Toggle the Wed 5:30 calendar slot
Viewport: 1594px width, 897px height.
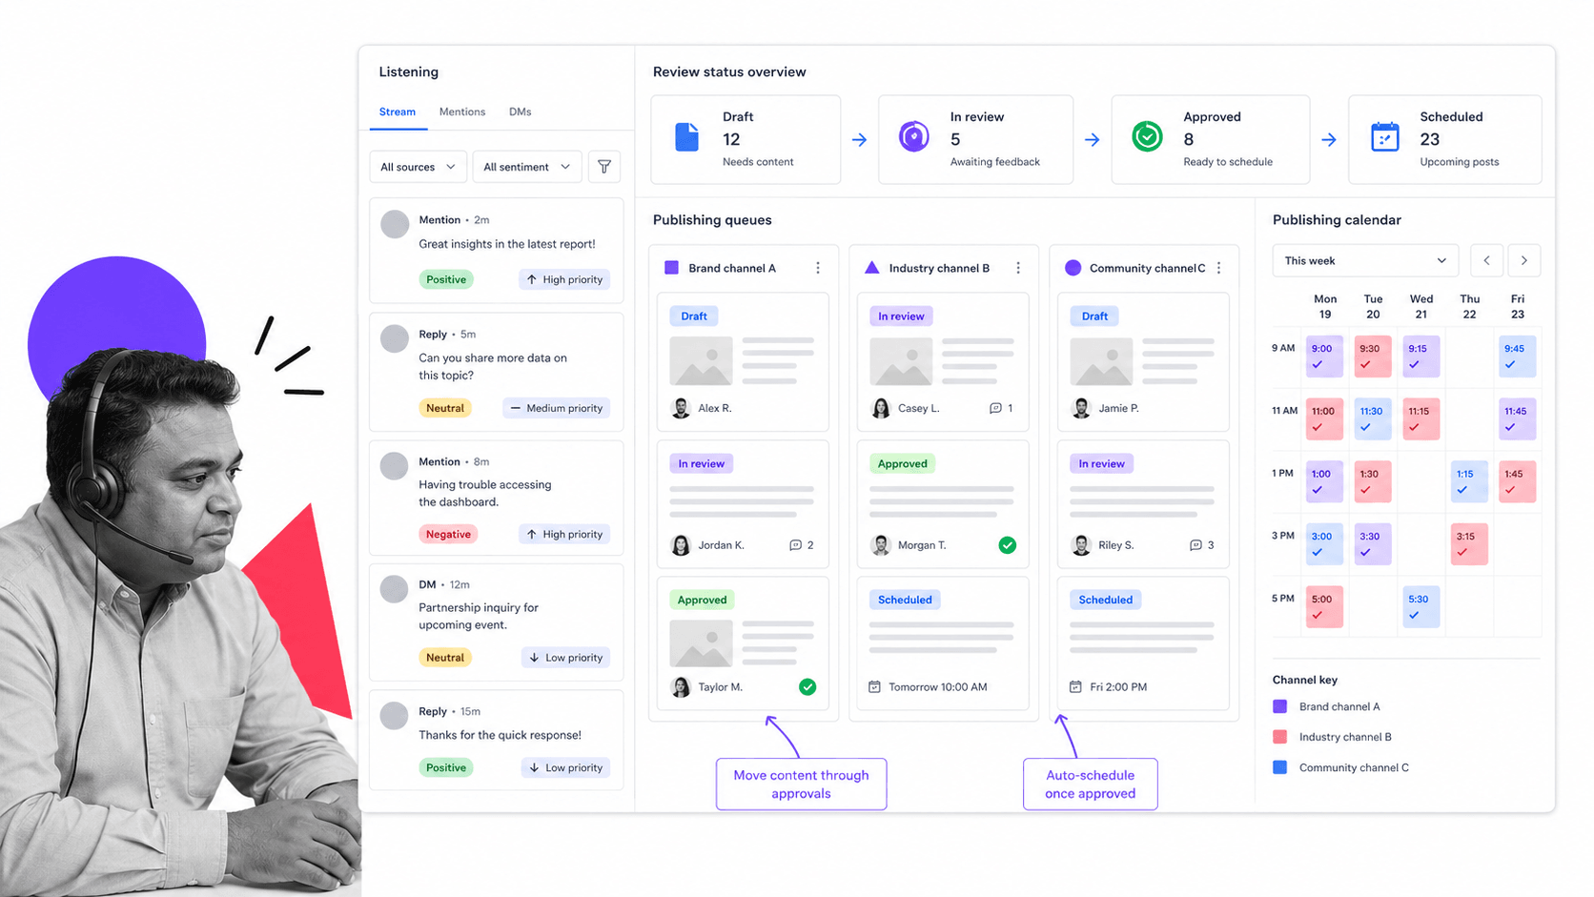[1420, 606]
